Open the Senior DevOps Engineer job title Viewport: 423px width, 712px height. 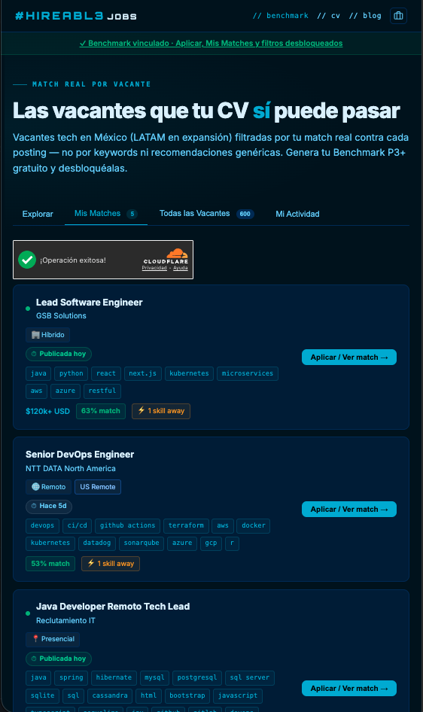[80, 455]
